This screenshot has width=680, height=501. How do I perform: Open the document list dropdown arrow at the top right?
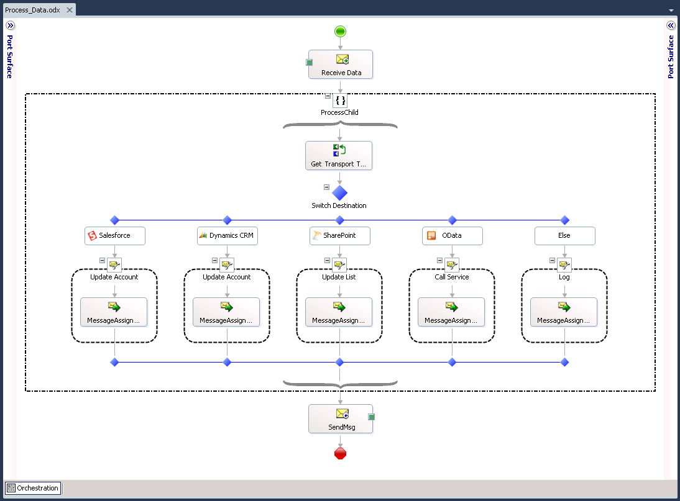coord(671,11)
